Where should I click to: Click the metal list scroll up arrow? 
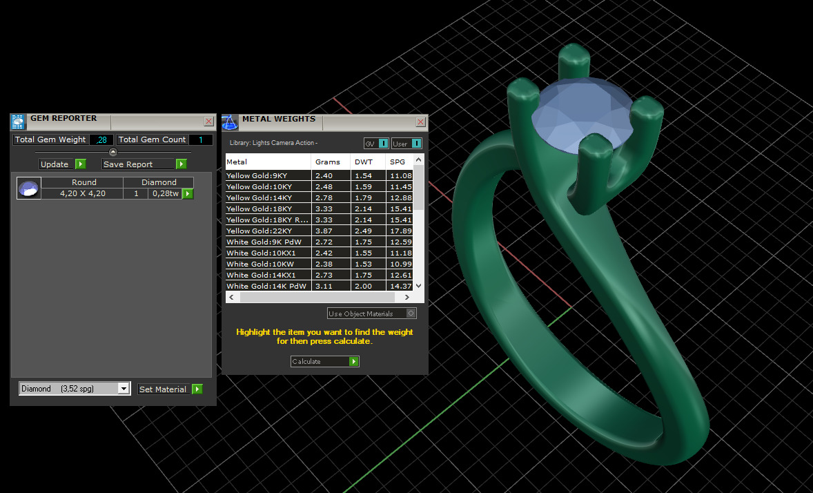tap(418, 159)
